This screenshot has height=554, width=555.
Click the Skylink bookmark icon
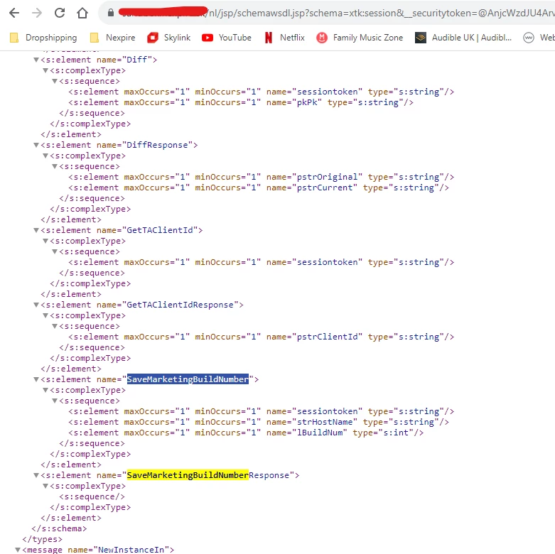click(x=153, y=38)
